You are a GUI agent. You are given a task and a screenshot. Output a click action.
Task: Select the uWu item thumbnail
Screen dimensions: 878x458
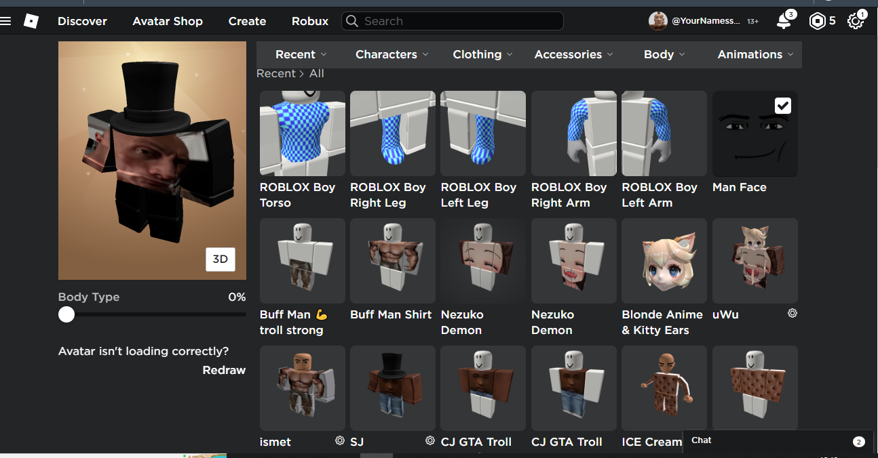click(755, 261)
